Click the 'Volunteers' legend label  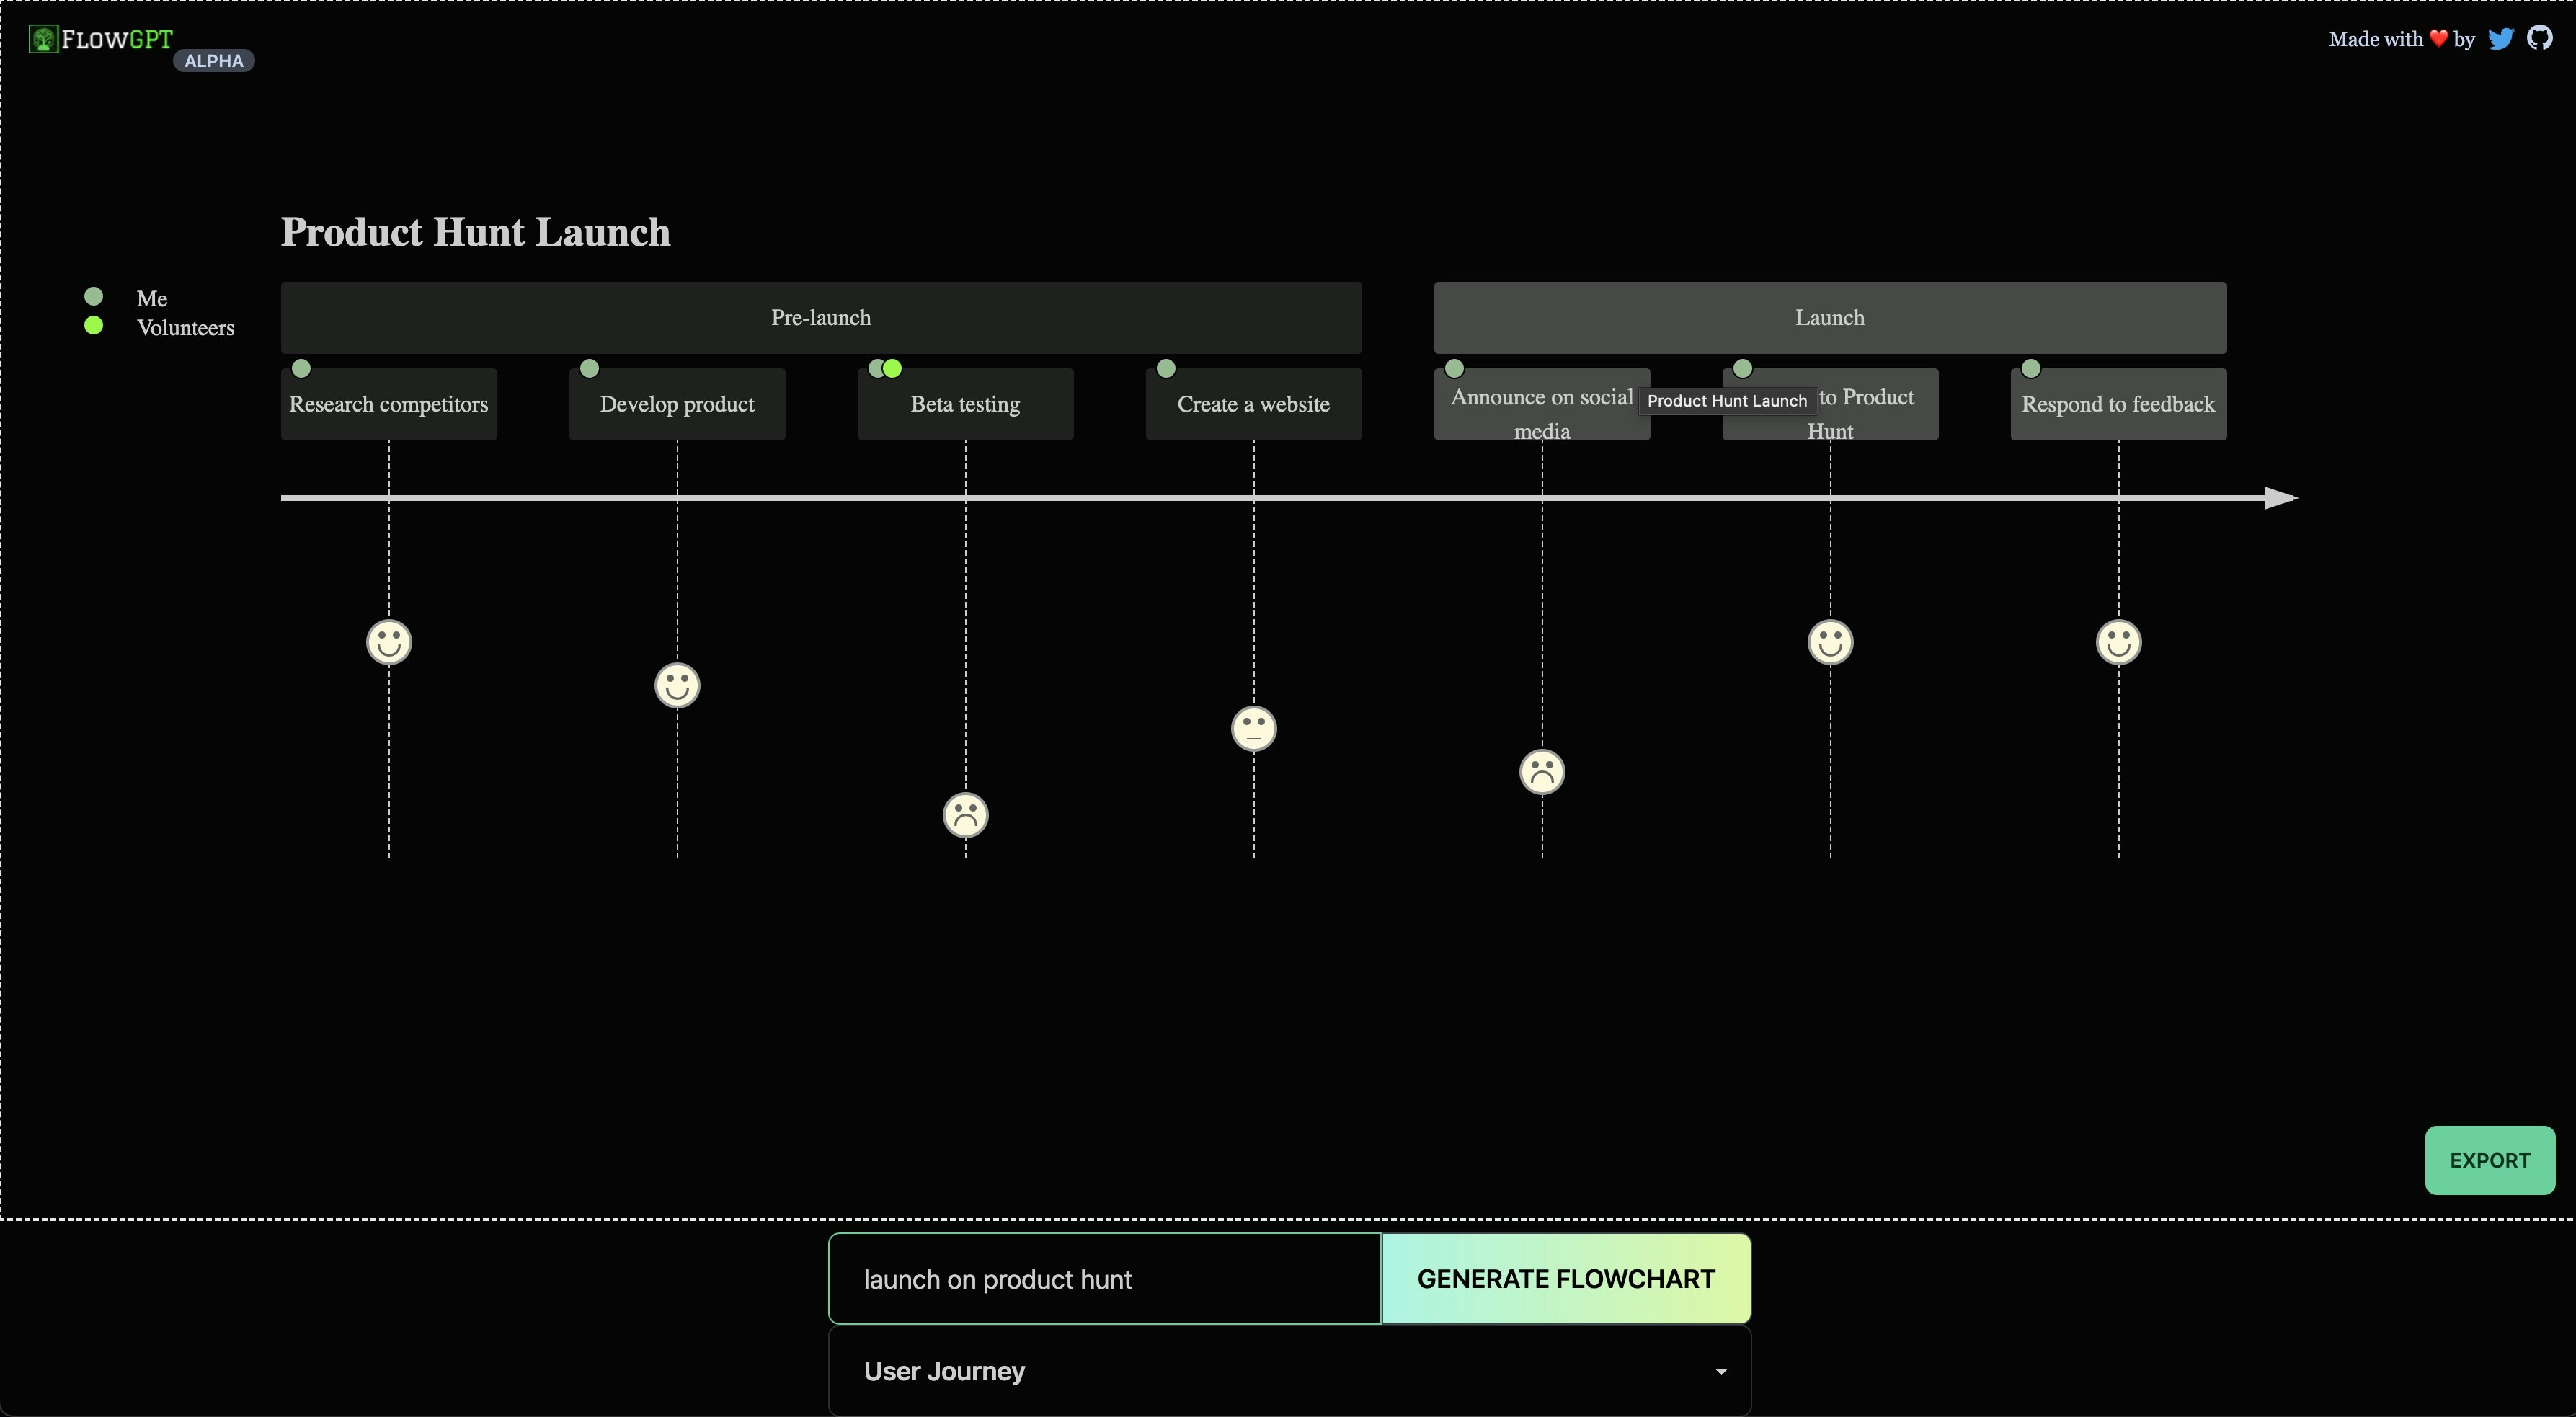click(186, 327)
